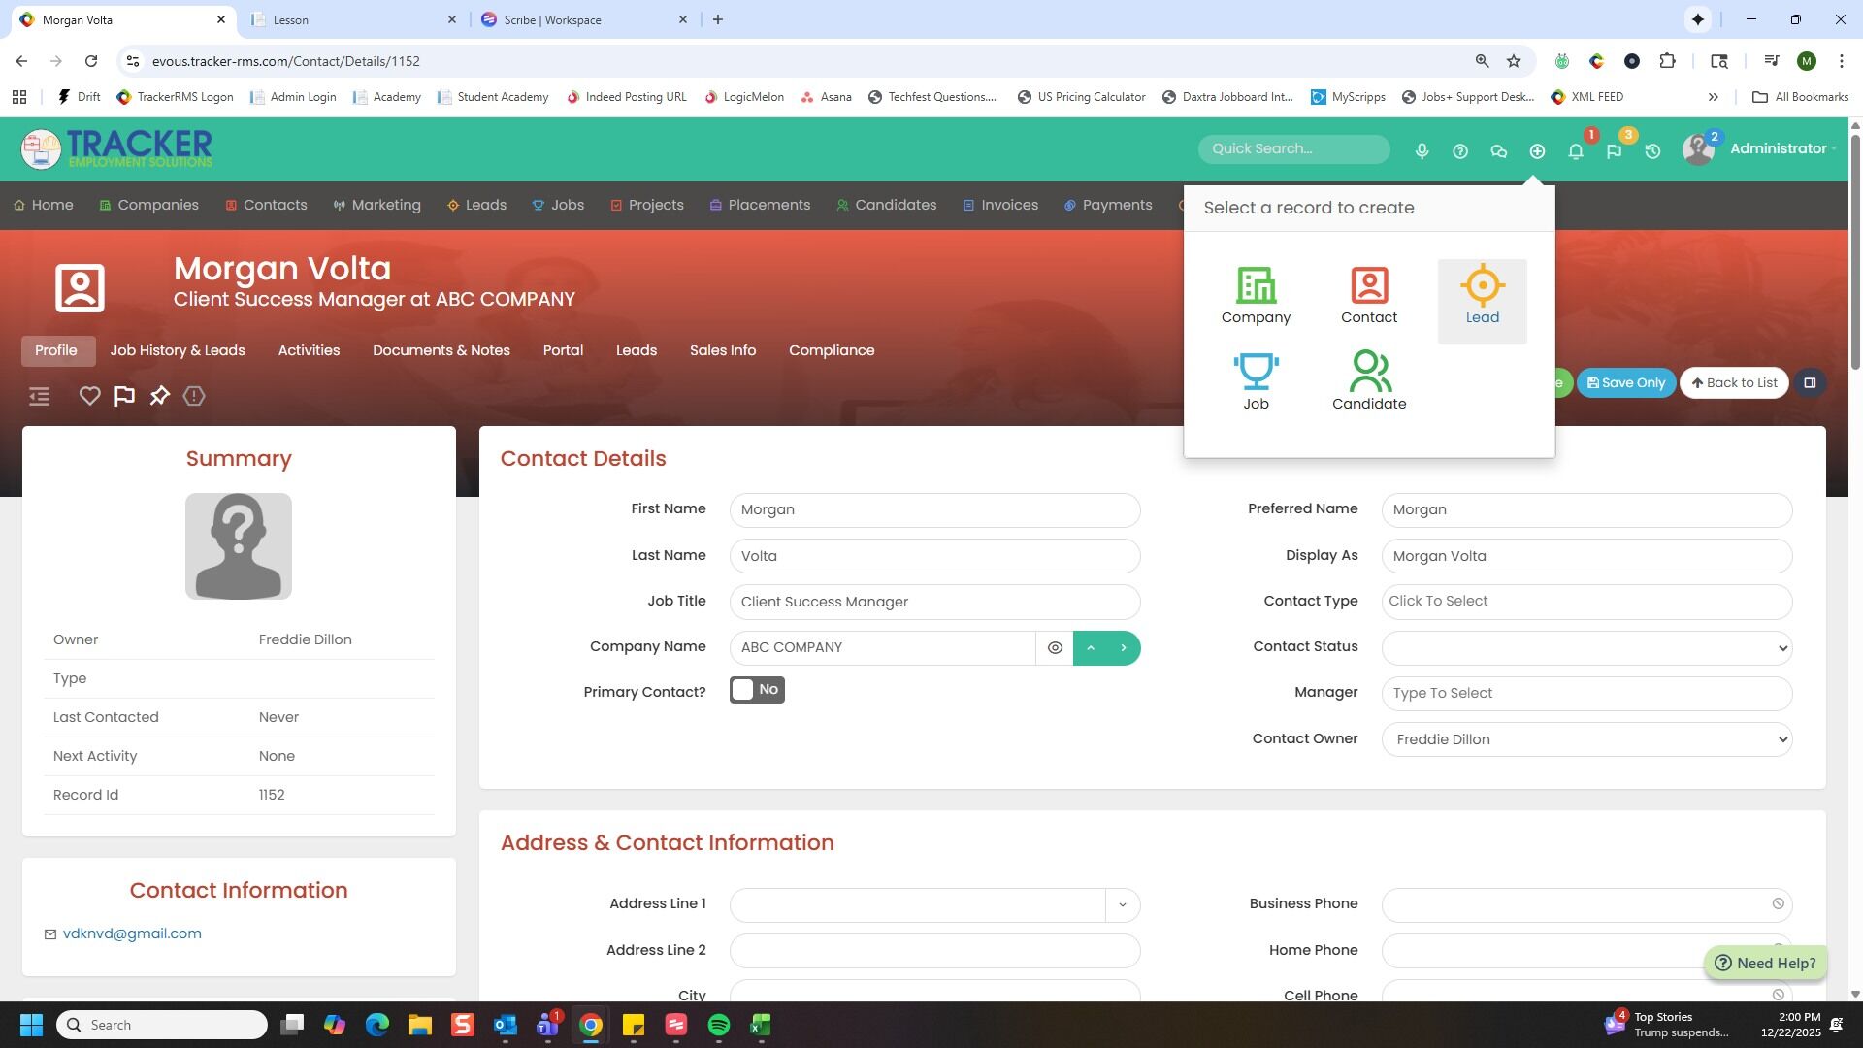Viewport: 1863px width, 1048px height.
Task: Open recent history clock icon
Action: click(x=1652, y=151)
